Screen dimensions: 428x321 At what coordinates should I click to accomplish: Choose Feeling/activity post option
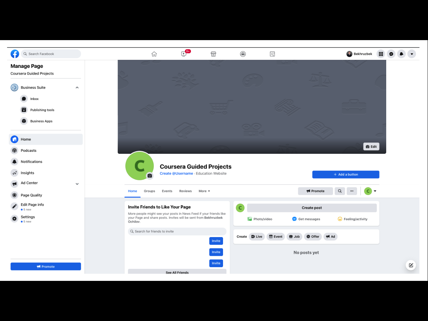352,219
